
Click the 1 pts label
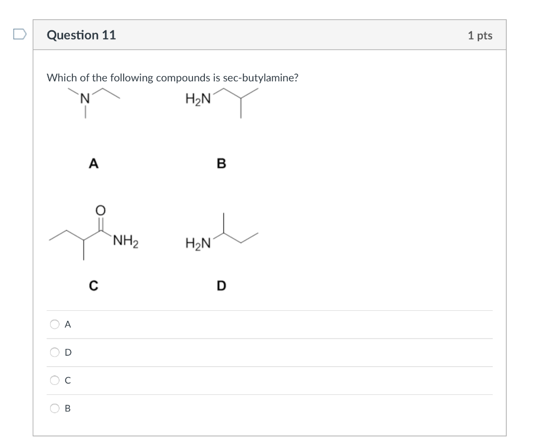pyautogui.click(x=480, y=35)
